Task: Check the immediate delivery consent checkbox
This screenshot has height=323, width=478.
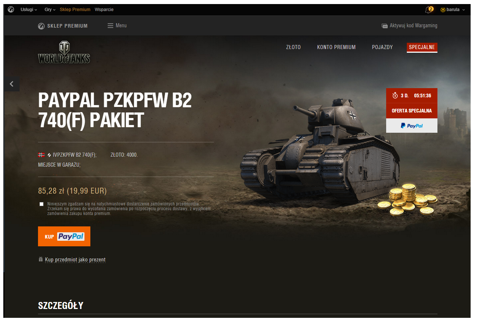Action: click(x=41, y=204)
